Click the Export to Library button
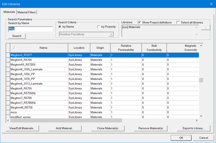The image size is (216, 143). [194, 128]
